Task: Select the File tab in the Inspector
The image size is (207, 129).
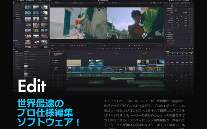Action: (x=185, y=6)
